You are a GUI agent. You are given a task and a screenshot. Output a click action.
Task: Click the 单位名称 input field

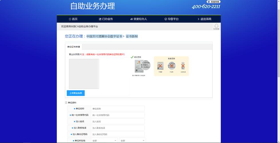(118, 109)
